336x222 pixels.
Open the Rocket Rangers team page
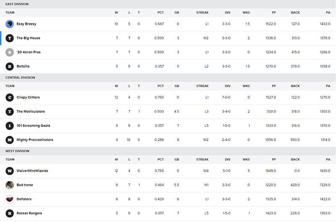(x=29, y=213)
